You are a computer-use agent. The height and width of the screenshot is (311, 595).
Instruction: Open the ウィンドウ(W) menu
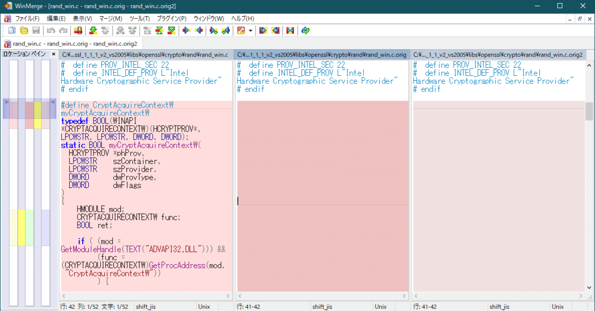coord(209,19)
